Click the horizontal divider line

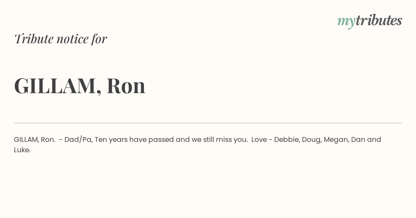tap(208, 123)
